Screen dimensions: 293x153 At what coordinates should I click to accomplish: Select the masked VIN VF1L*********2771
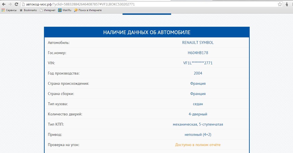[198, 63]
